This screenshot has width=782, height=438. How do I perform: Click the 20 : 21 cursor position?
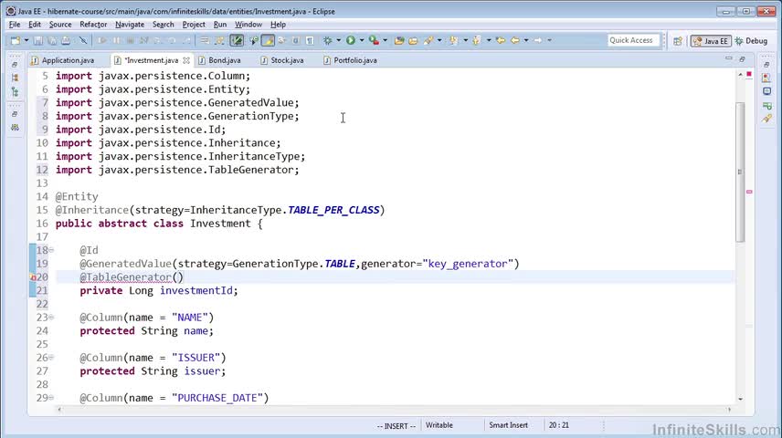558,425
